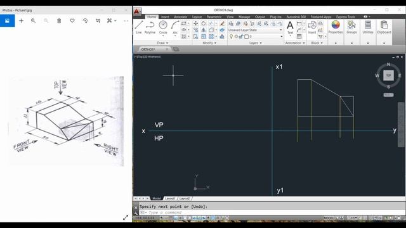Open the Annotate ribbon tab

[180, 17]
